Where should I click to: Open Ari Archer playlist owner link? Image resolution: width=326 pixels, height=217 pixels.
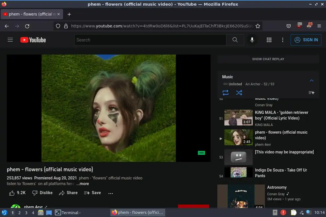pos(253,84)
